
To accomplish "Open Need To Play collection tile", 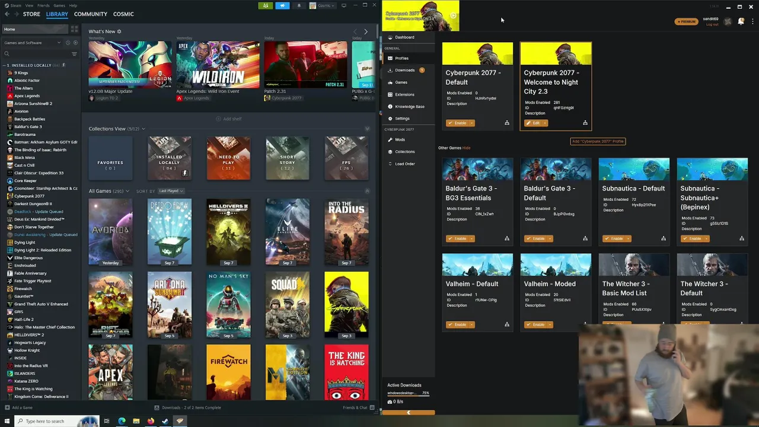I will tap(228, 158).
